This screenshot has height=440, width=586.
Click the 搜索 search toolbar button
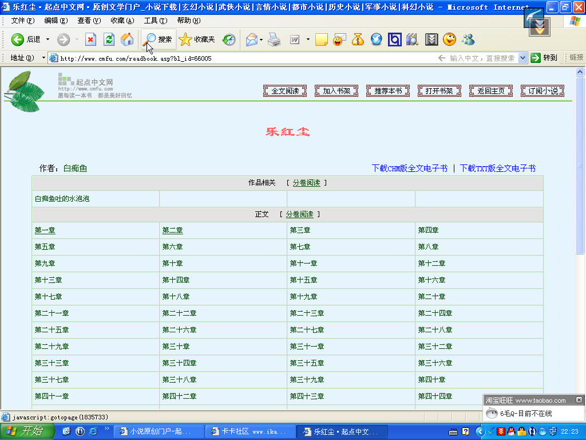point(159,40)
